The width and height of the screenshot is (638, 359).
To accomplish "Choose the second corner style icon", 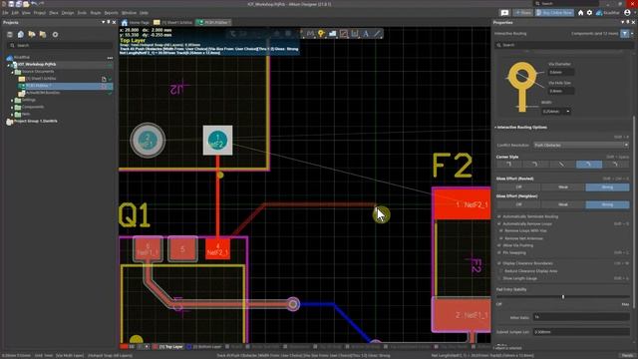I will (x=535, y=165).
